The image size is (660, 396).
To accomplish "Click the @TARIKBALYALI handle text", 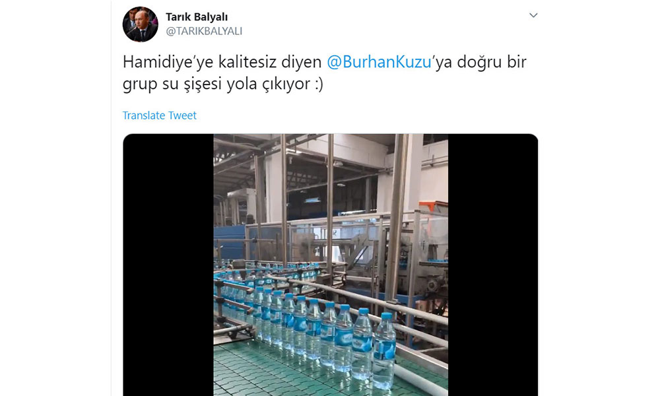I will point(204,31).
